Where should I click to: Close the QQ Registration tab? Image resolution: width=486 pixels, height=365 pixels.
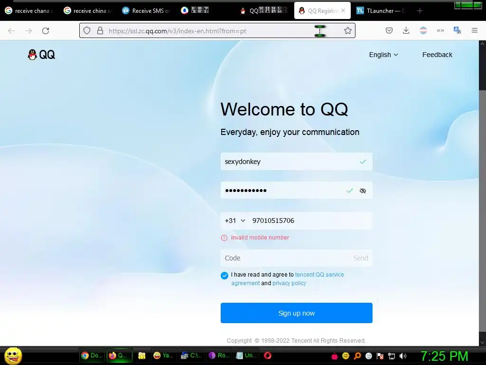click(343, 10)
